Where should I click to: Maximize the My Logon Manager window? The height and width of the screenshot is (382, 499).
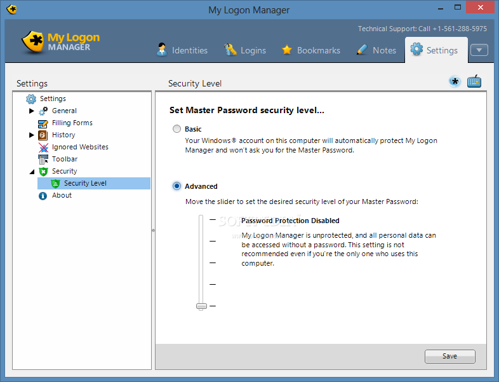point(457,8)
